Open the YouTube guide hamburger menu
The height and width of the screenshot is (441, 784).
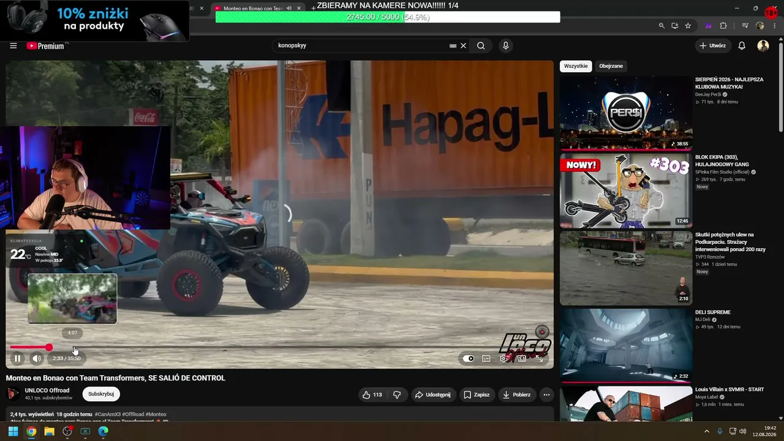coord(13,46)
